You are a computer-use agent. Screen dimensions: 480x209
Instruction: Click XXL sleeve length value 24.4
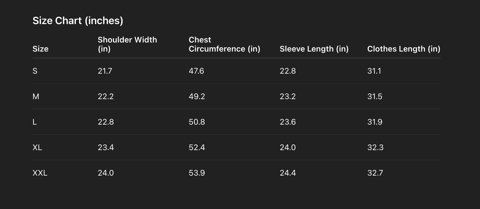coord(287,173)
